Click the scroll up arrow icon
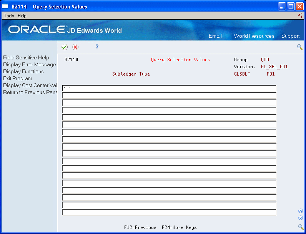 (301, 211)
